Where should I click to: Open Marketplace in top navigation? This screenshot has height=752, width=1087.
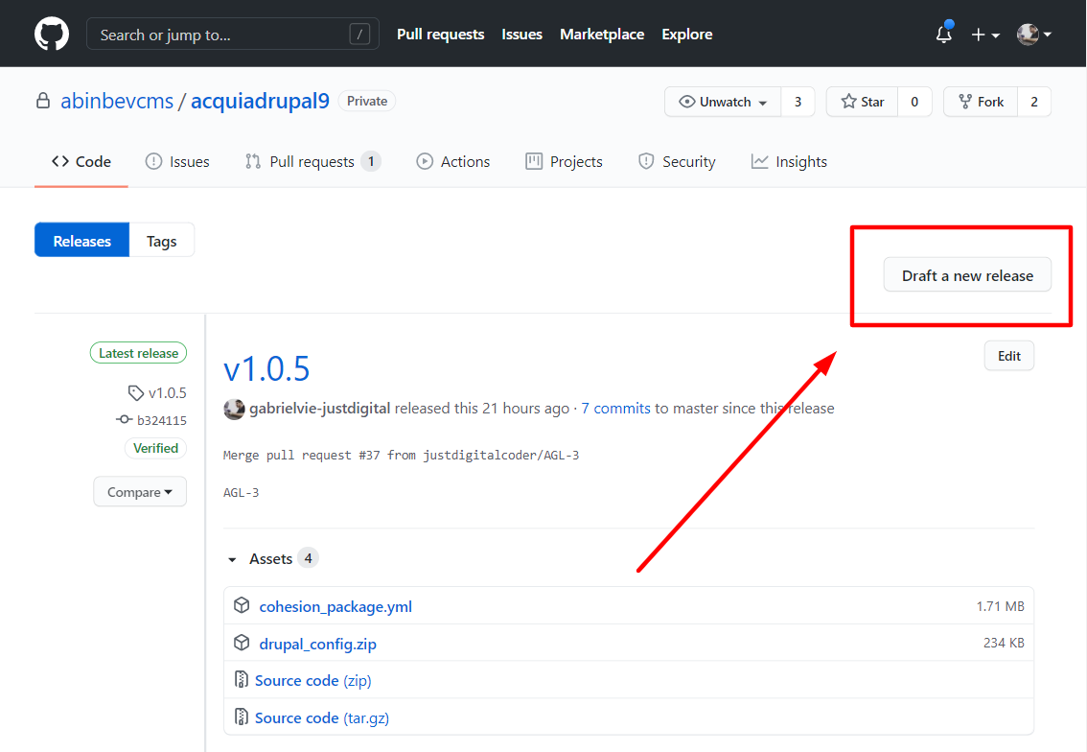pos(602,34)
